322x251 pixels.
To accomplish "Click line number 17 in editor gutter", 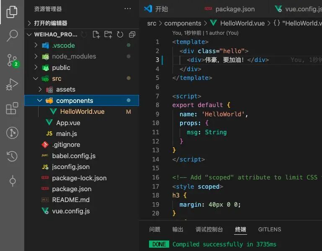I will [155, 186].
